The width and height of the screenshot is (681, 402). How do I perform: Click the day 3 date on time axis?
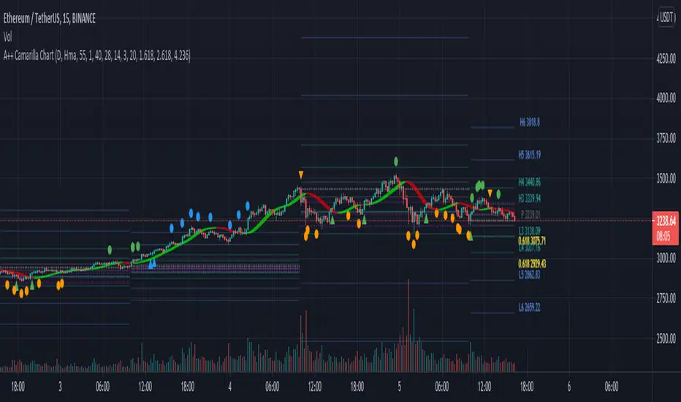click(60, 387)
